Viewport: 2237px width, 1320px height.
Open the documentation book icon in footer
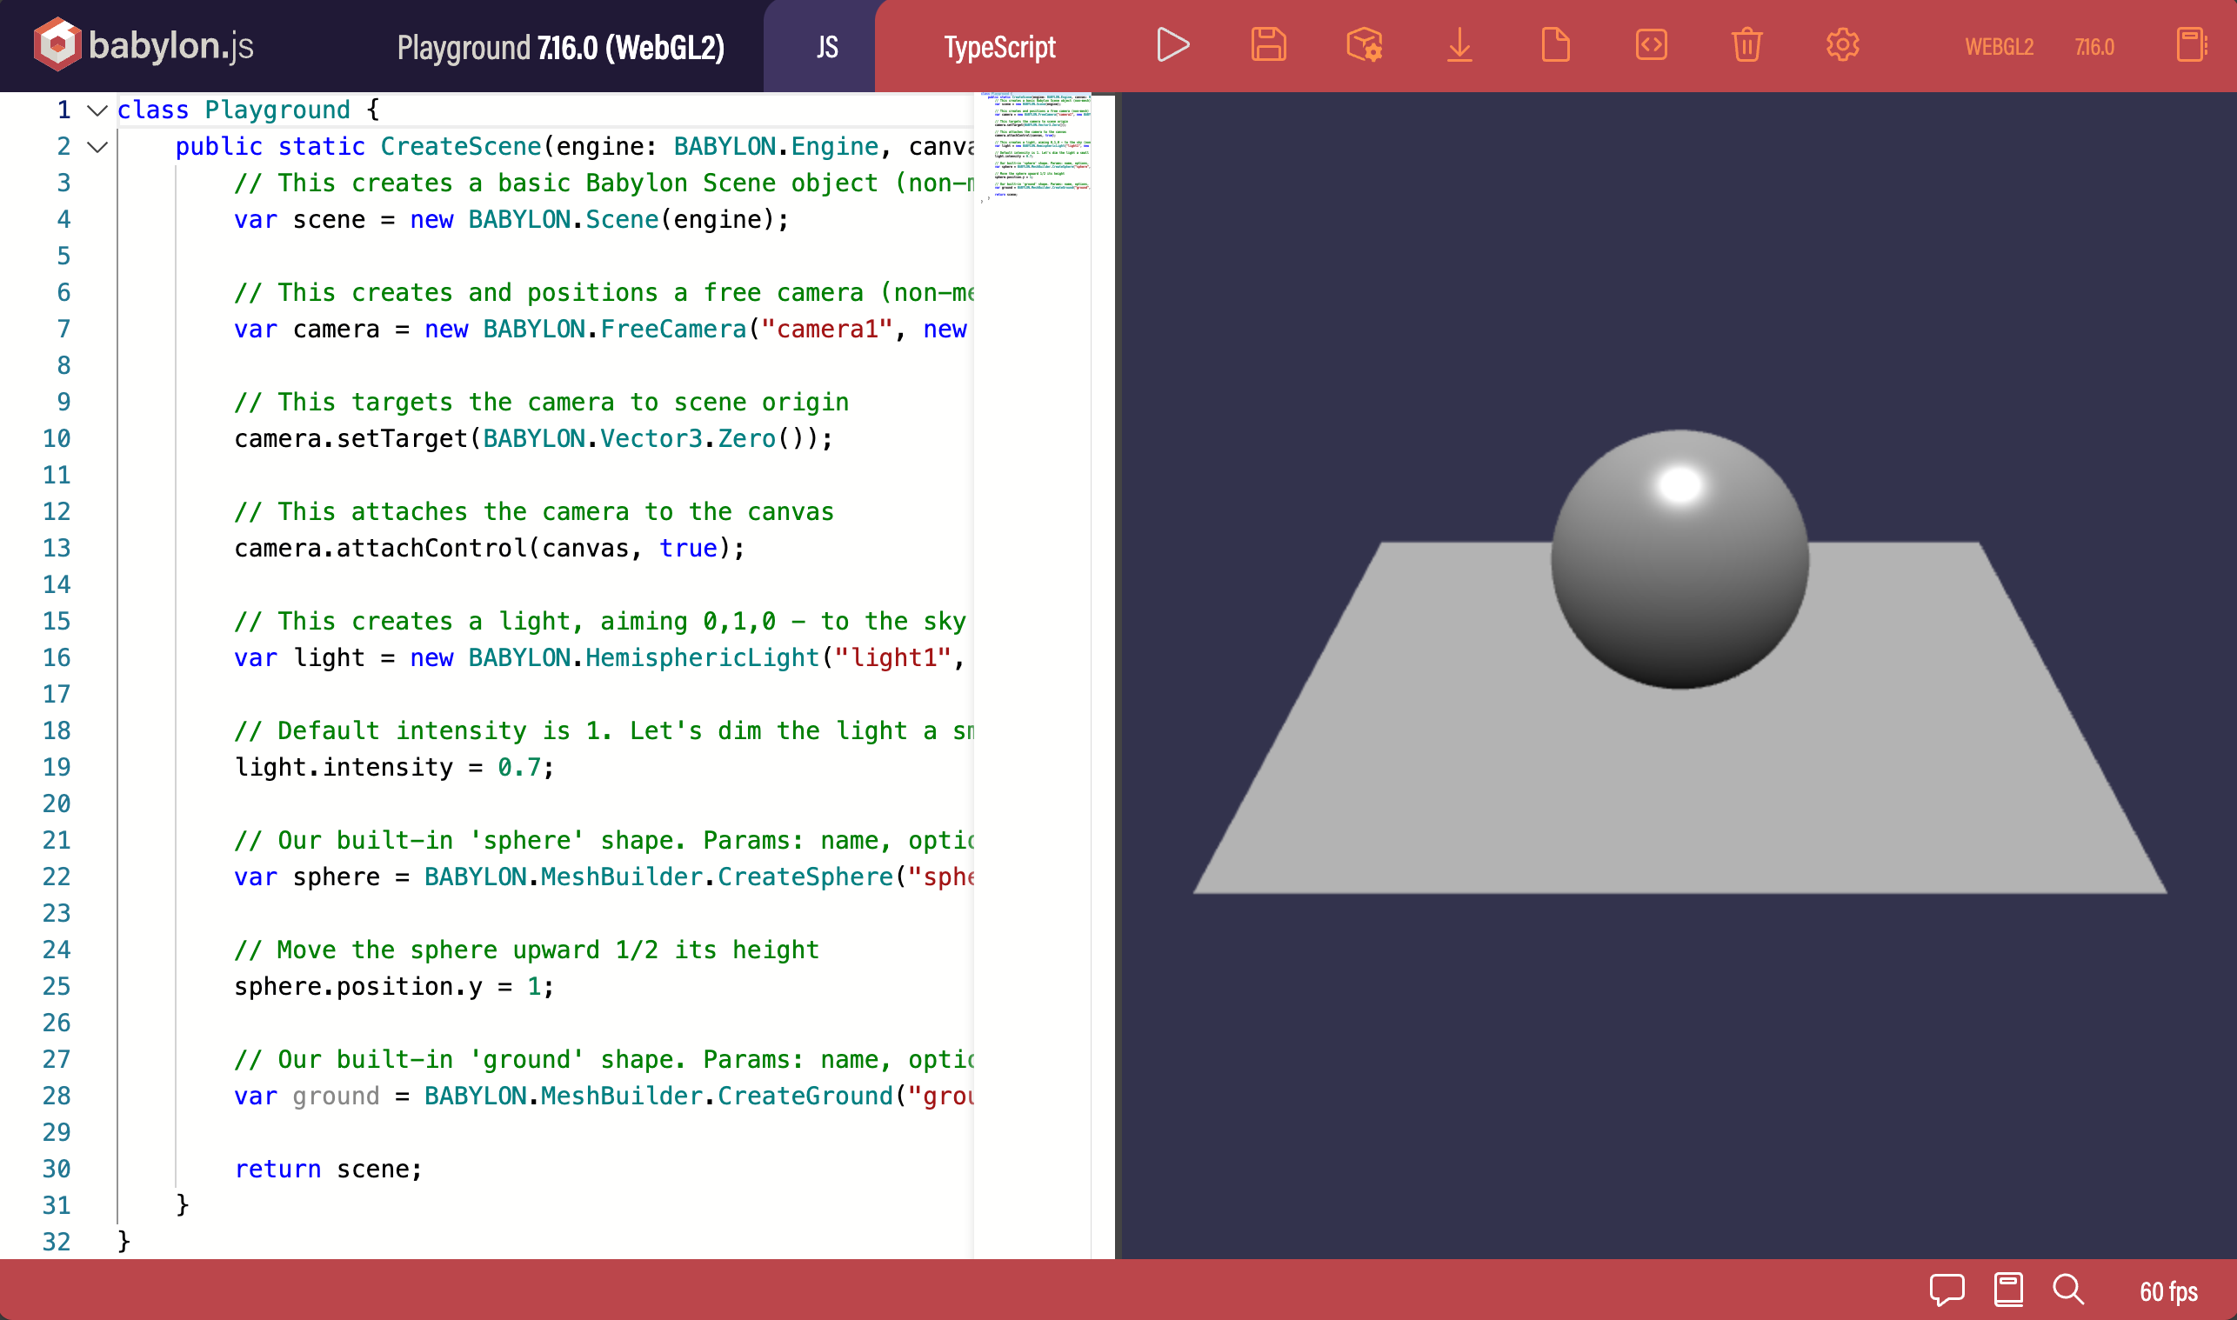click(2008, 1290)
